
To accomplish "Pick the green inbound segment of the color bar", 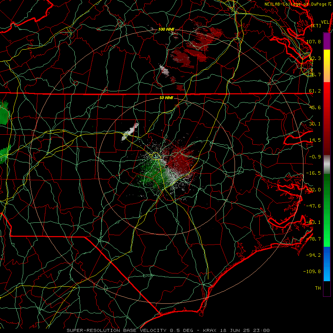I will pyautogui.click(x=327, y=210).
